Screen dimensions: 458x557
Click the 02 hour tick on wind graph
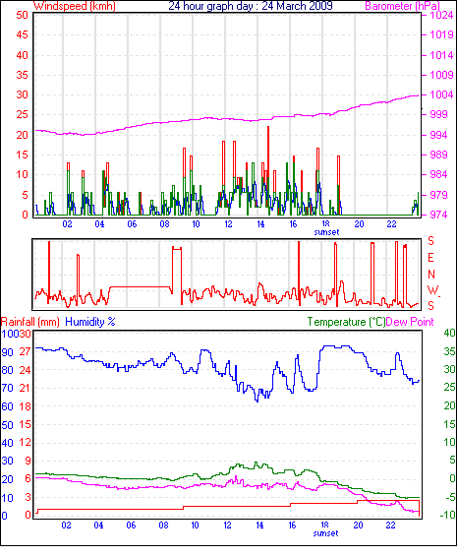pyautogui.click(x=67, y=224)
